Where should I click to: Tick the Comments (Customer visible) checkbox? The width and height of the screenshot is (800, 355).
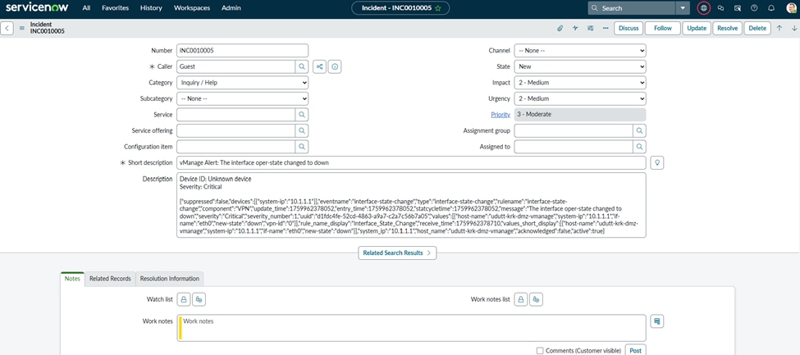point(540,350)
